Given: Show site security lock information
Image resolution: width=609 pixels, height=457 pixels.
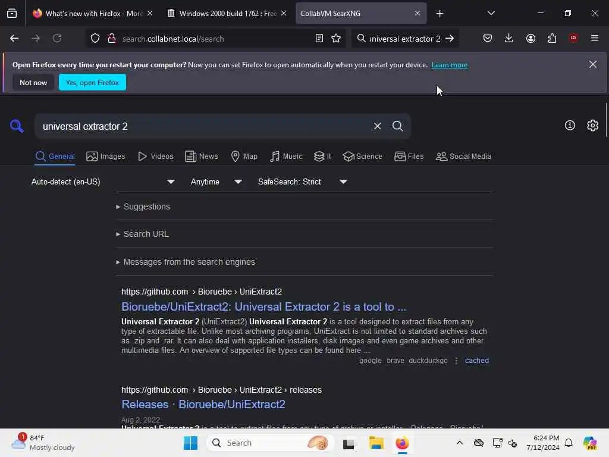Looking at the screenshot, I should coord(111,39).
